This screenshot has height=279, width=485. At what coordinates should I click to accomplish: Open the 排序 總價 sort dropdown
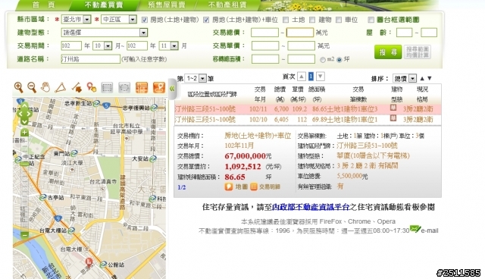click(x=405, y=78)
